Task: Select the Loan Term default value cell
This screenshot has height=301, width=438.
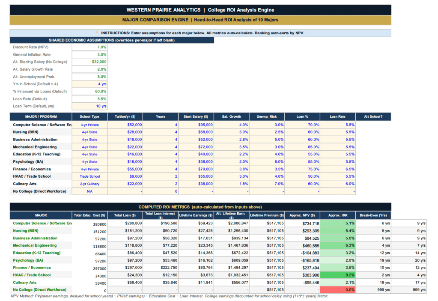Action: click(x=89, y=106)
